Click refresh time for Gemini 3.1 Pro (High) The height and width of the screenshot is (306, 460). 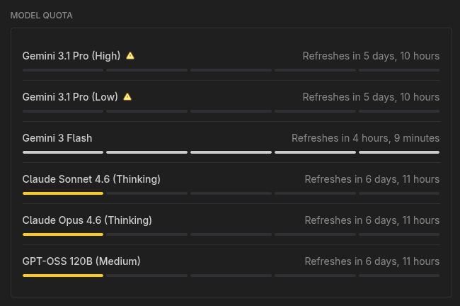(371, 56)
